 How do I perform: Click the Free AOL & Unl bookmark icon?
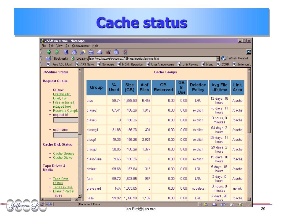[48, 64]
